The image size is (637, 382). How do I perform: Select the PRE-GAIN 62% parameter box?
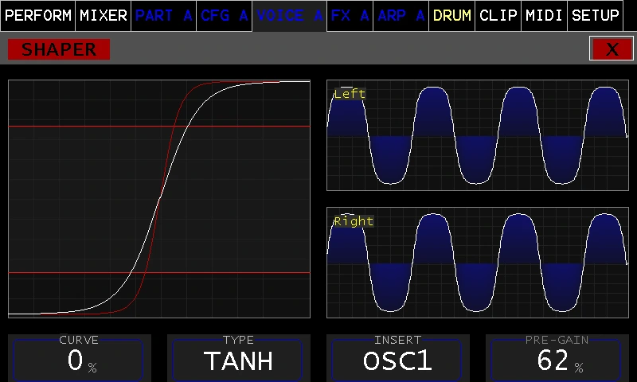coord(557,358)
